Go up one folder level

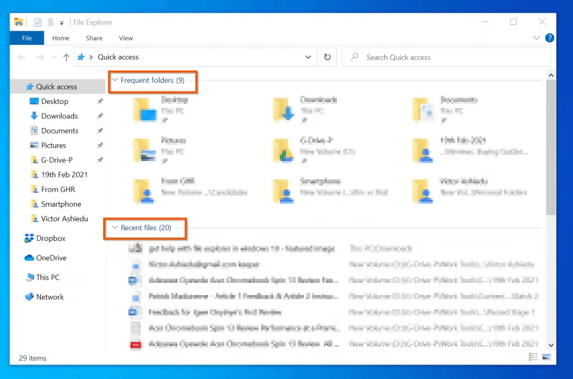coord(66,57)
